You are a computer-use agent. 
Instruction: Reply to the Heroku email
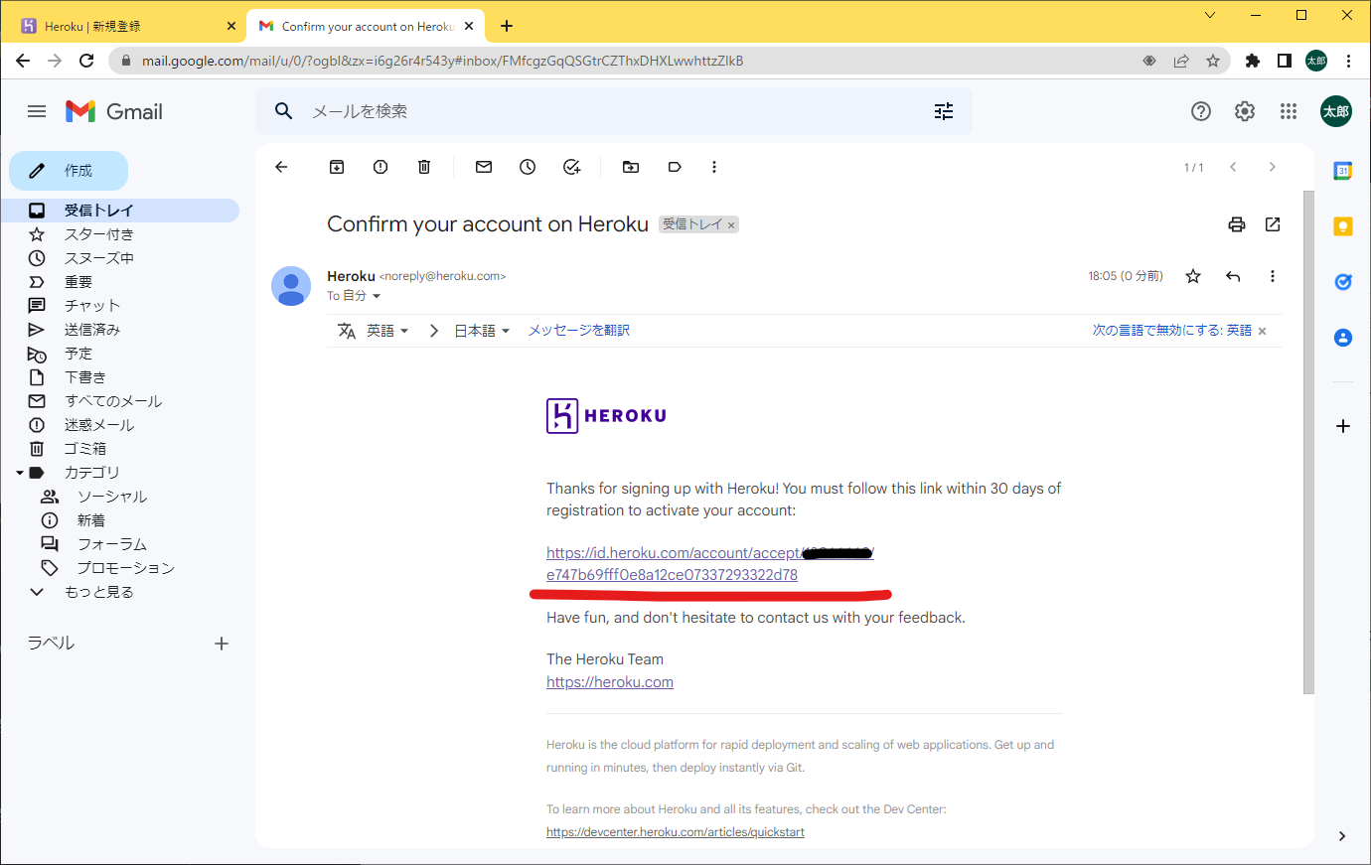click(x=1233, y=276)
